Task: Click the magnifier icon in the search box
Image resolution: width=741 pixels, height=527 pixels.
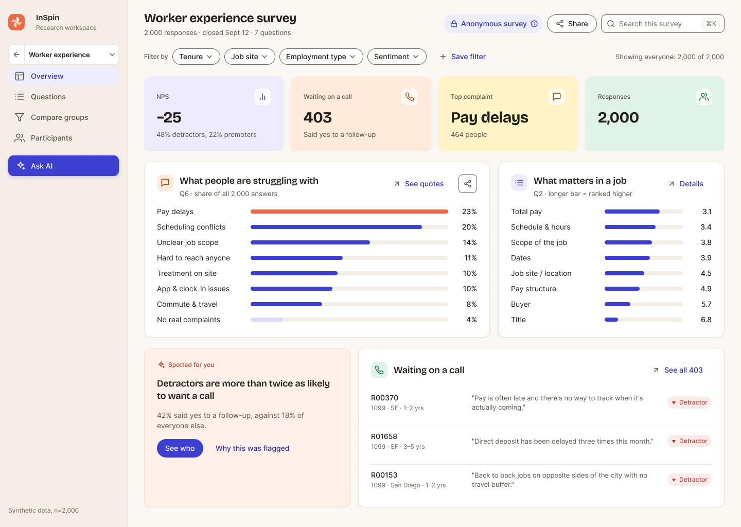Action: click(x=611, y=24)
